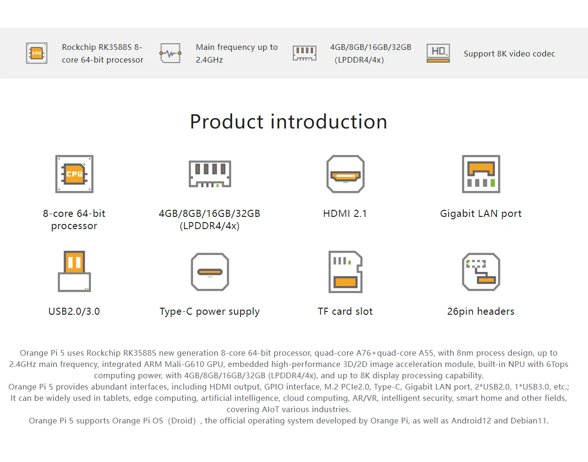Click the line starting 'Orange Pi 5 provides abundant interfaces'

coord(289,387)
